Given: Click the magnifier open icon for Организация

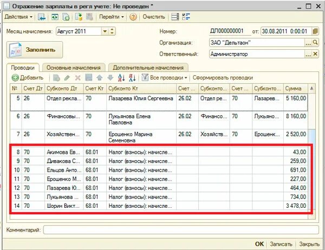Looking at the screenshot, I should pyautogui.click(x=315, y=43).
